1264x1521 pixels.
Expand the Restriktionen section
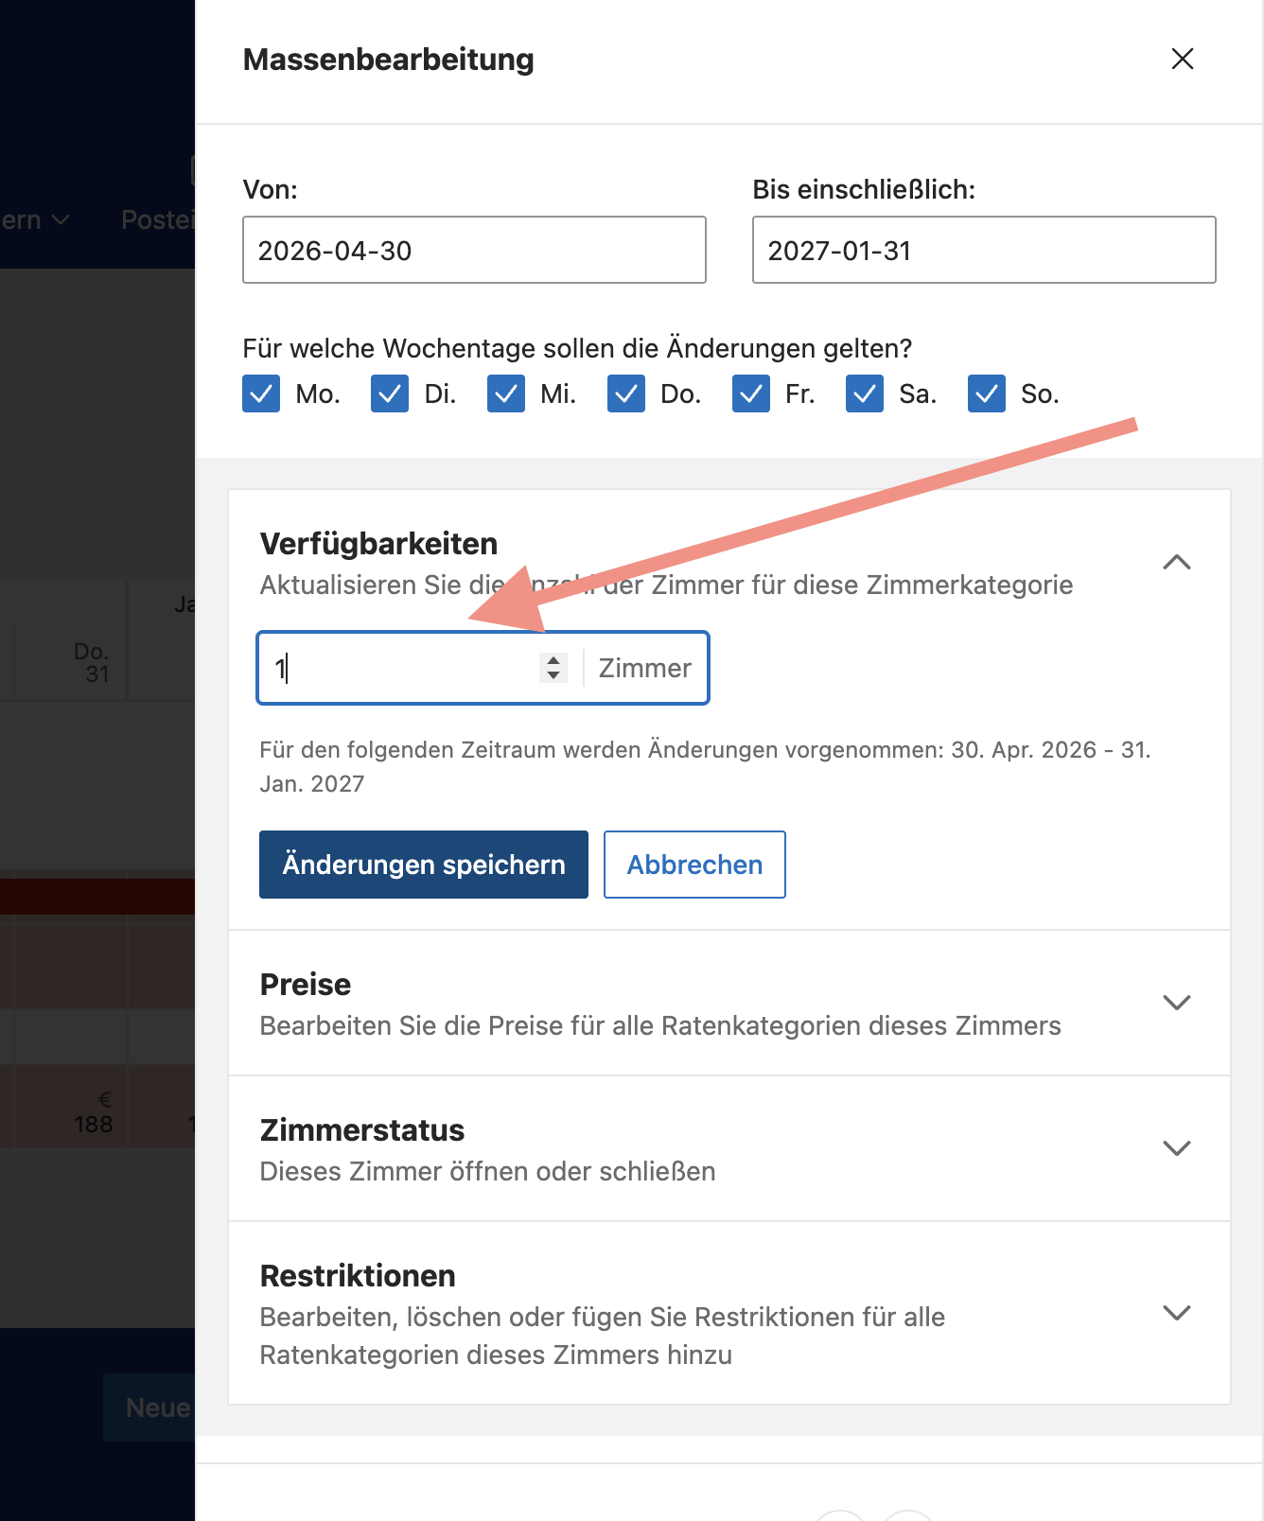[1176, 1313]
